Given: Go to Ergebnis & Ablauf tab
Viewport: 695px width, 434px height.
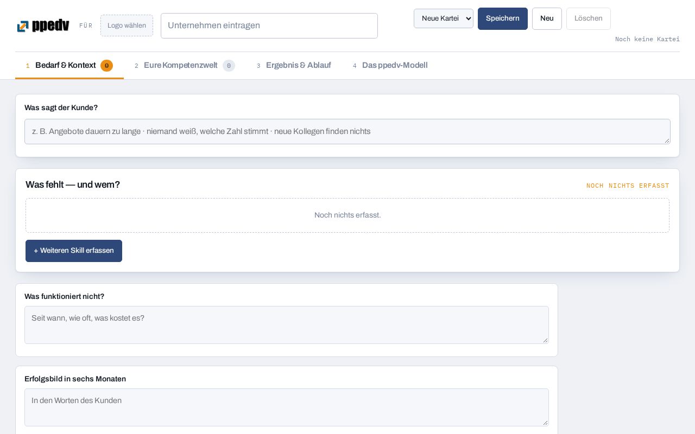Looking at the screenshot, I should pos(294,66).
